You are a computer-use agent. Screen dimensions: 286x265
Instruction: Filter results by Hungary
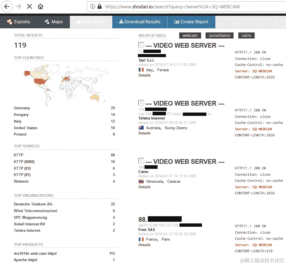click(x=21, y=115)
